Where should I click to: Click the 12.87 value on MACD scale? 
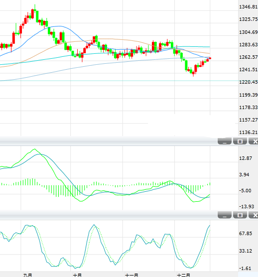tap(246, 158)
